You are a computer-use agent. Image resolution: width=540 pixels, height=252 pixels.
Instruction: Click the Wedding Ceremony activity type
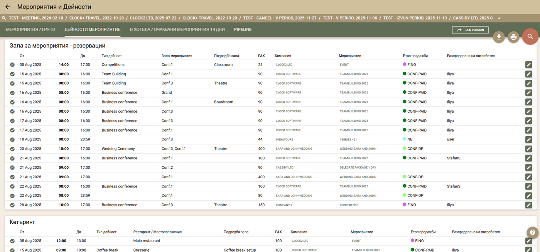click(x=118, y=149)
